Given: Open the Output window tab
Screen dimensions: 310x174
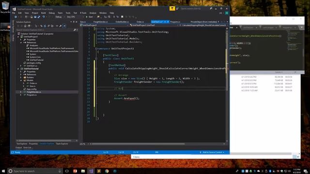Looking at the screenshot, I should point(18,147).
